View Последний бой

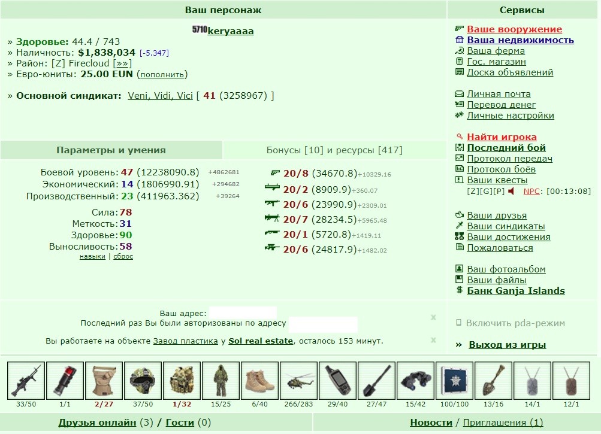(506, 147)
